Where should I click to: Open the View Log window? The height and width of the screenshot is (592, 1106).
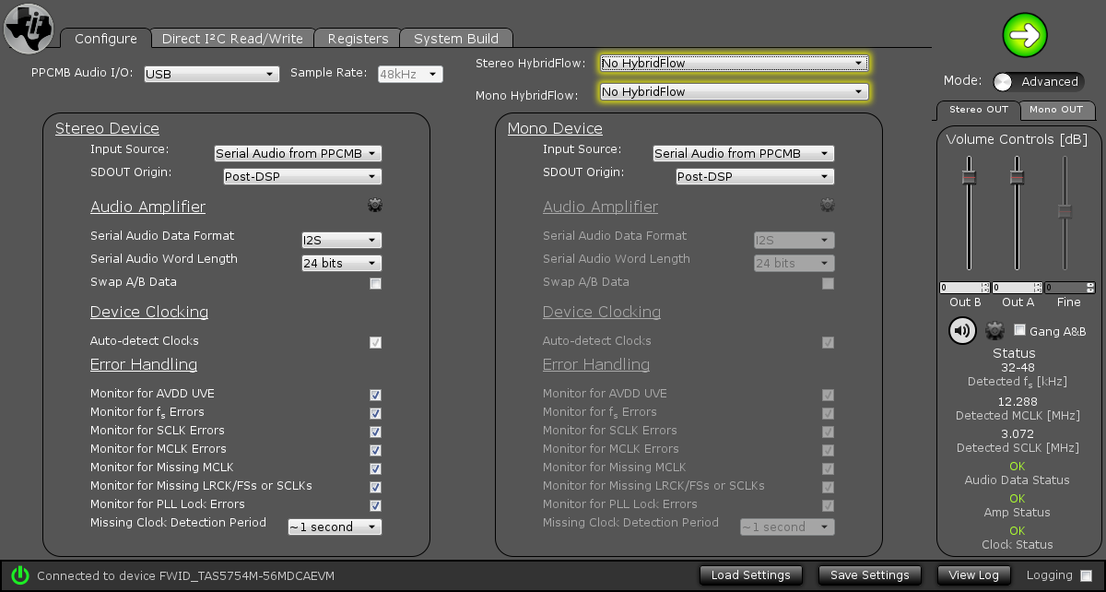[973, 574]
